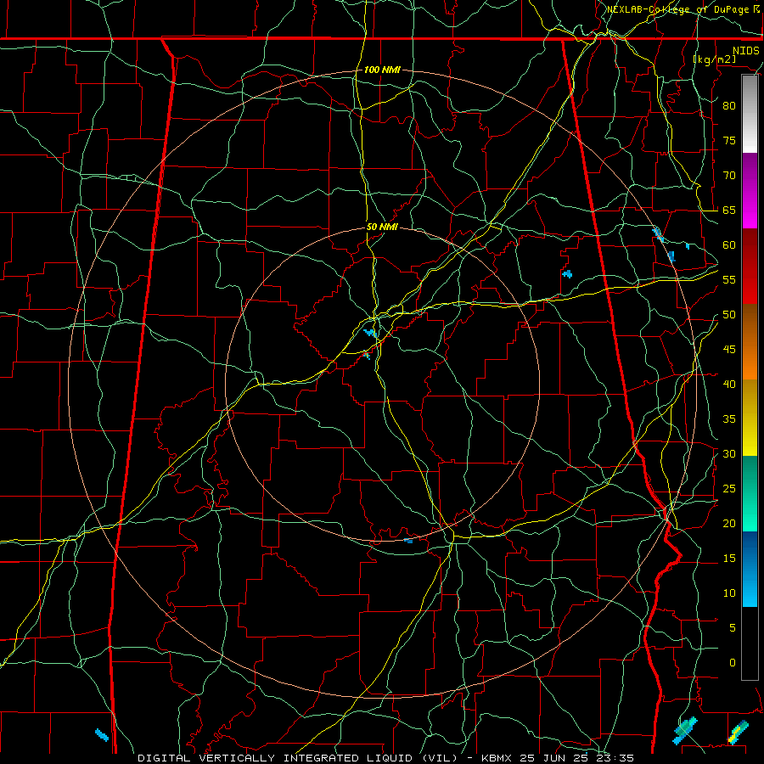Click the brown-orange segment of color scale
Viewport: 764px width, 764px height.
[750, 342]
